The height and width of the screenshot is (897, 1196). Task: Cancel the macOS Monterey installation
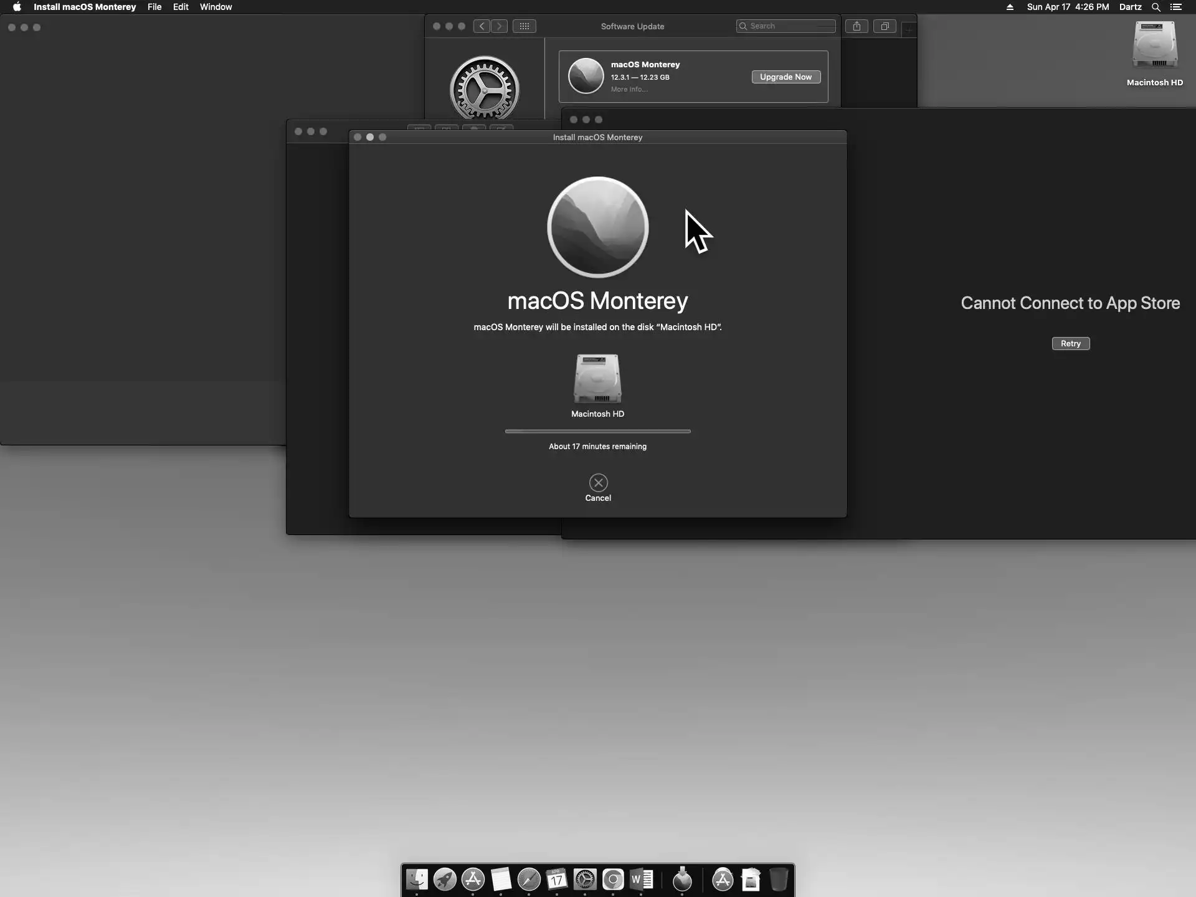point(598,483)
